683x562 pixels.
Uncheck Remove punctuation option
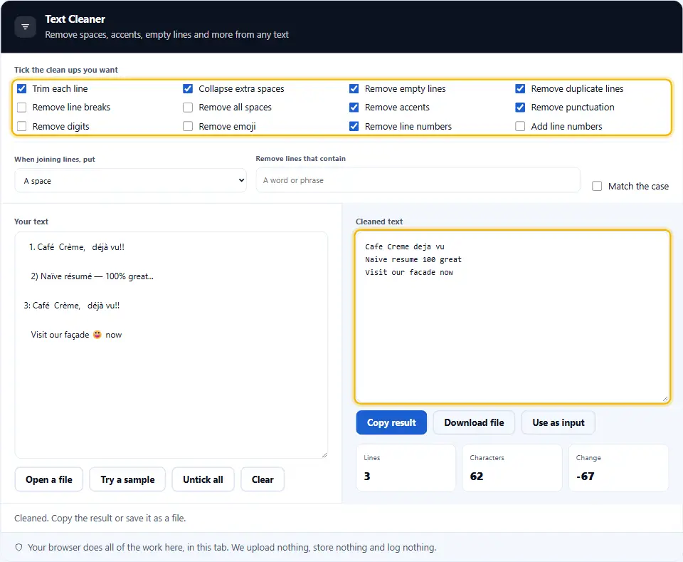(x=520, y=108)
